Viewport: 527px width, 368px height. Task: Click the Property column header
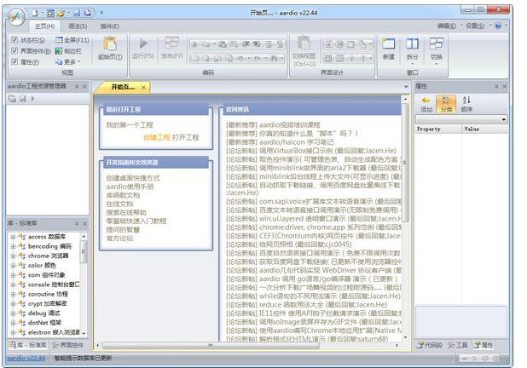(x=438, y=129)
